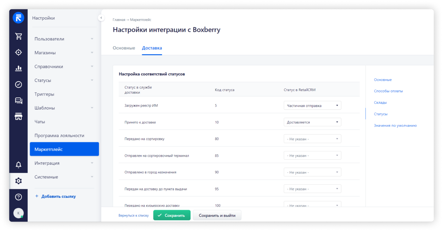443x231 pixels.
Task: Open notifications bell icon
Action: pyautogui.click(x=18, y=165)
